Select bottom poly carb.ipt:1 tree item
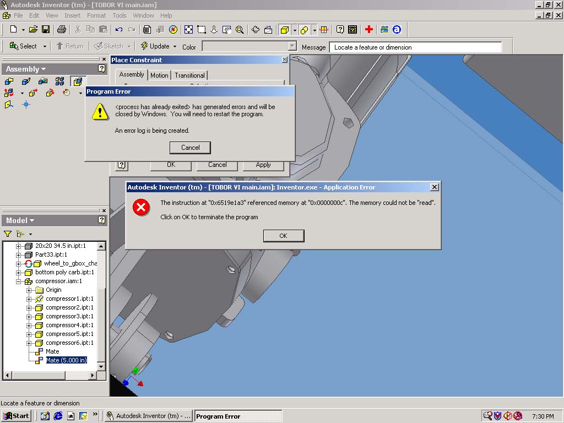 pyautogui.click(x=64, y=272)
